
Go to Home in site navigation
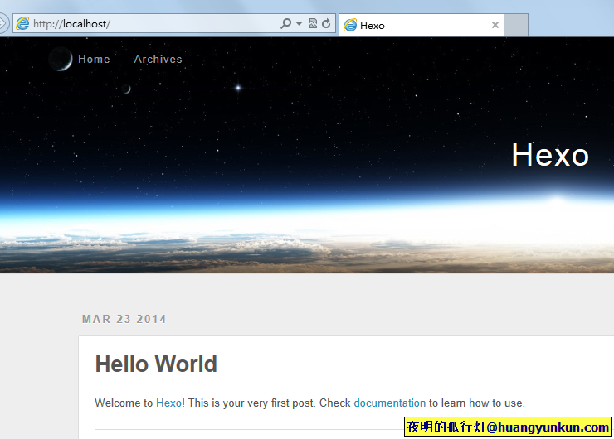[x=94, y=59]
